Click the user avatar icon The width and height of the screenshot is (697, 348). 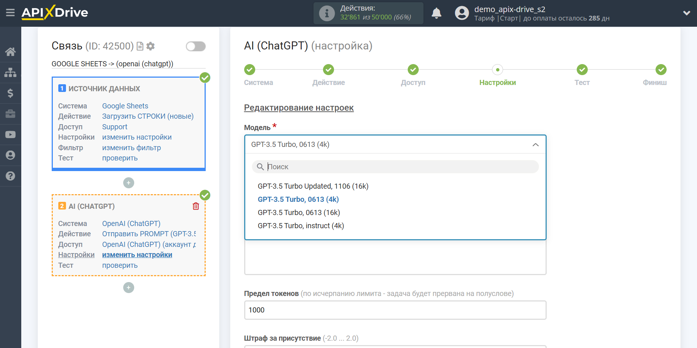(x=462, y=13)
